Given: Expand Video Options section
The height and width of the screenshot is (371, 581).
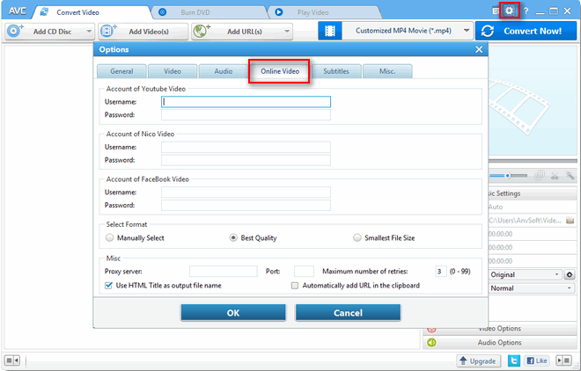Looking at the screenshot, I should (x=499, y=329).
